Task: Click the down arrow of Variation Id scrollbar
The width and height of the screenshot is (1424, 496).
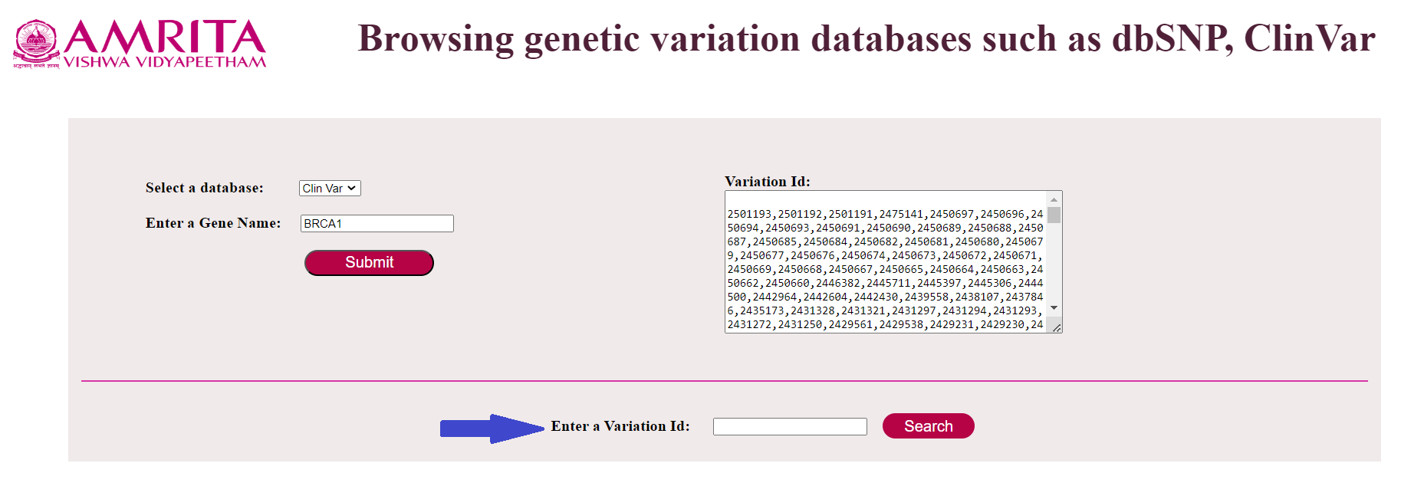Action: (x=1054, y=307)
